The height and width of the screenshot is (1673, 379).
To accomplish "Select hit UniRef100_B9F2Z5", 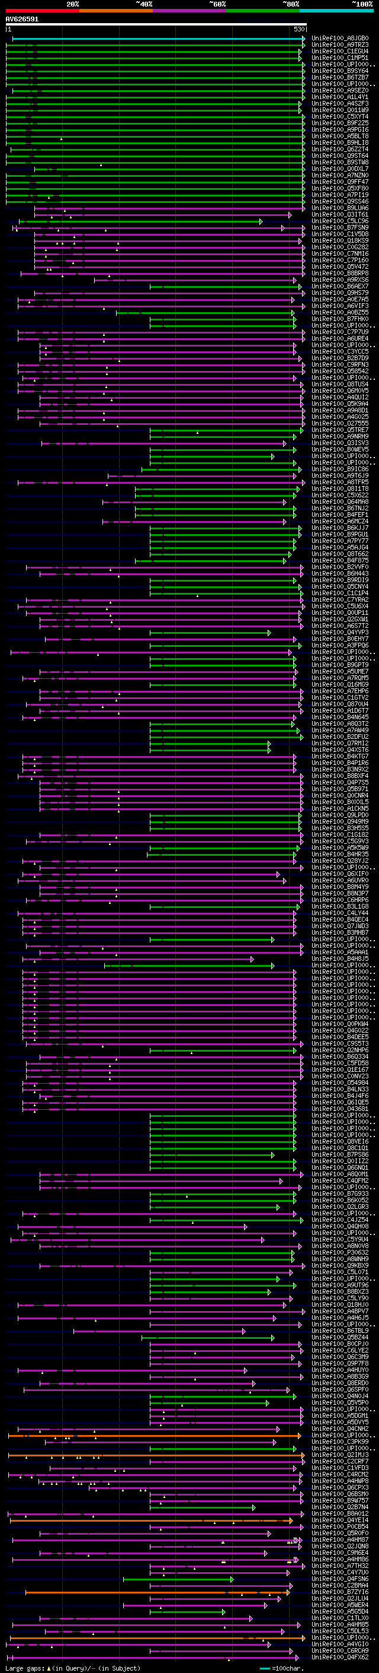I will 340,123.
